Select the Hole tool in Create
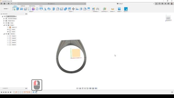Viewport: 174px width, 98px height. 25,9
